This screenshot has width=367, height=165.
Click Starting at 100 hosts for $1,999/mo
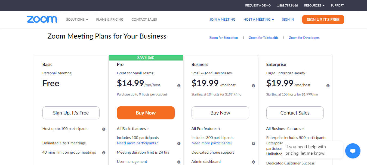[x=292, y=94]
